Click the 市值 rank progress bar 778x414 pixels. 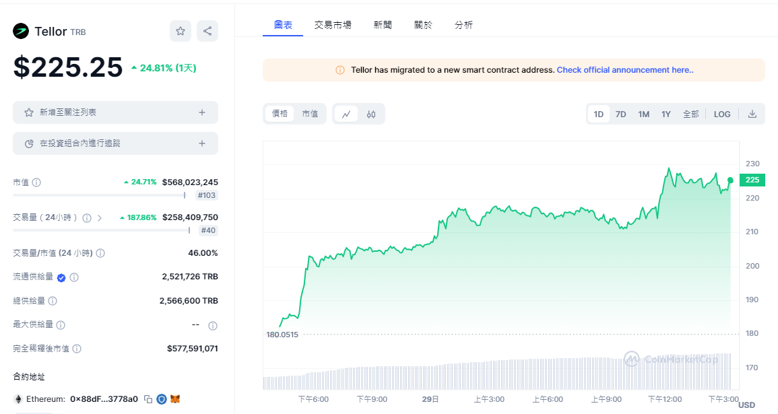(x=99, y=195)
